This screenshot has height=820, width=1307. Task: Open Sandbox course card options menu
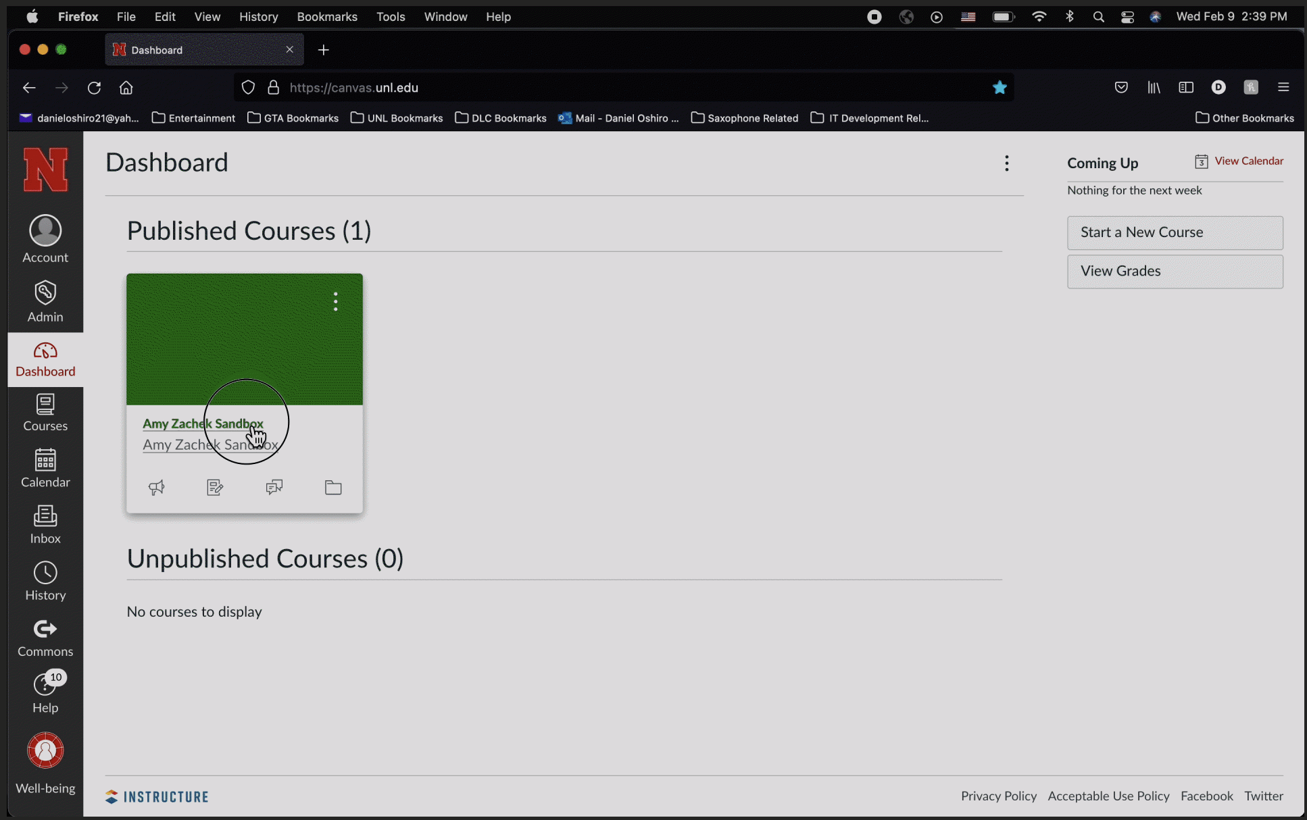335,301
